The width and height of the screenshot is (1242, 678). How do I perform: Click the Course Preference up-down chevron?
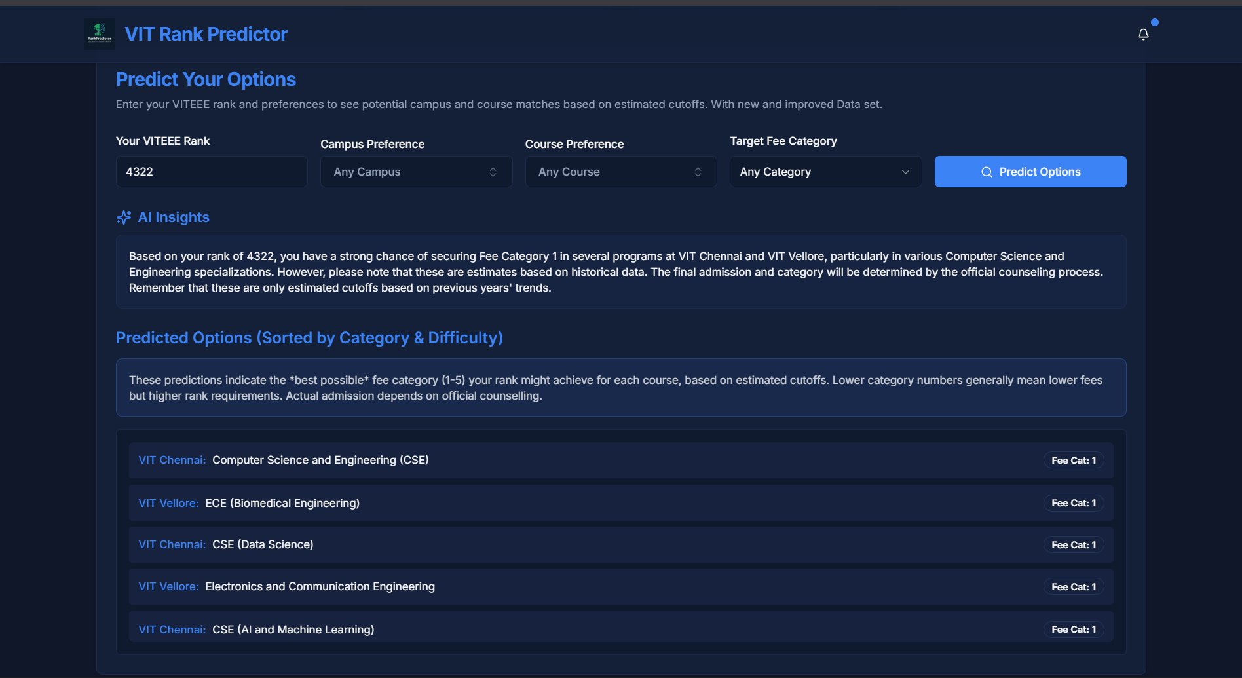click(698, 172)
